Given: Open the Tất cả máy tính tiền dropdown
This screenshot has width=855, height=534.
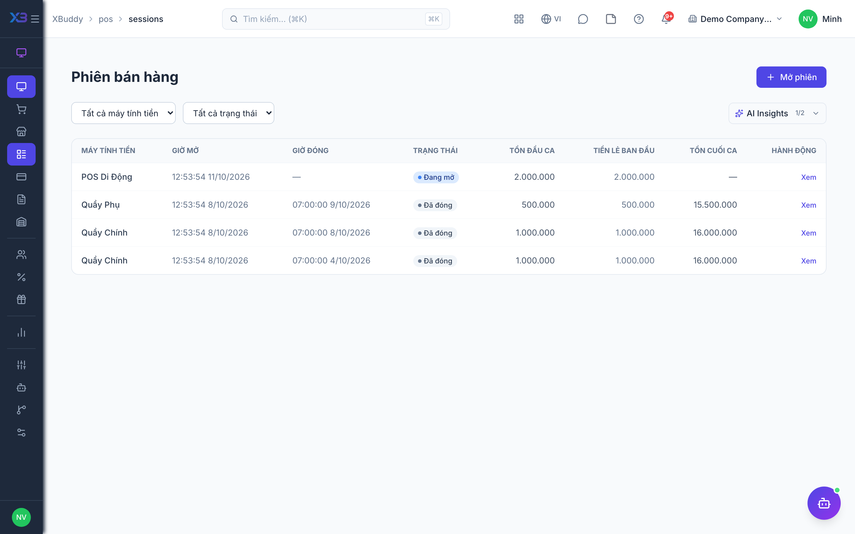Looking at the screenshot, I should (x=123, y=113).
